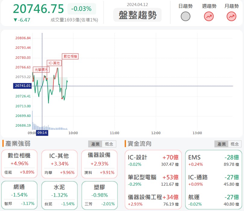
Task: Click the 儀器設備工程 +34億 fund flow row
Action: (x=153, y=200)
